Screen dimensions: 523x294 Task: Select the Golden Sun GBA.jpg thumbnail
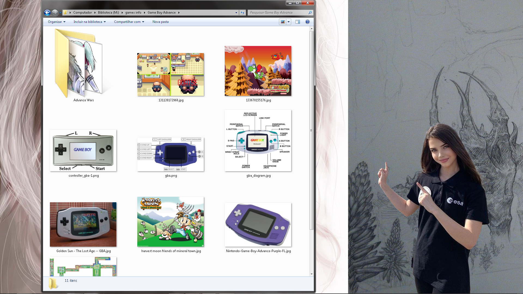tap(83, 224)
